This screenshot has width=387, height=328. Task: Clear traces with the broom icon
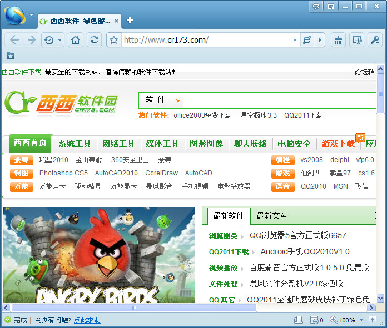pyautogui.click(x=338, y=39)
